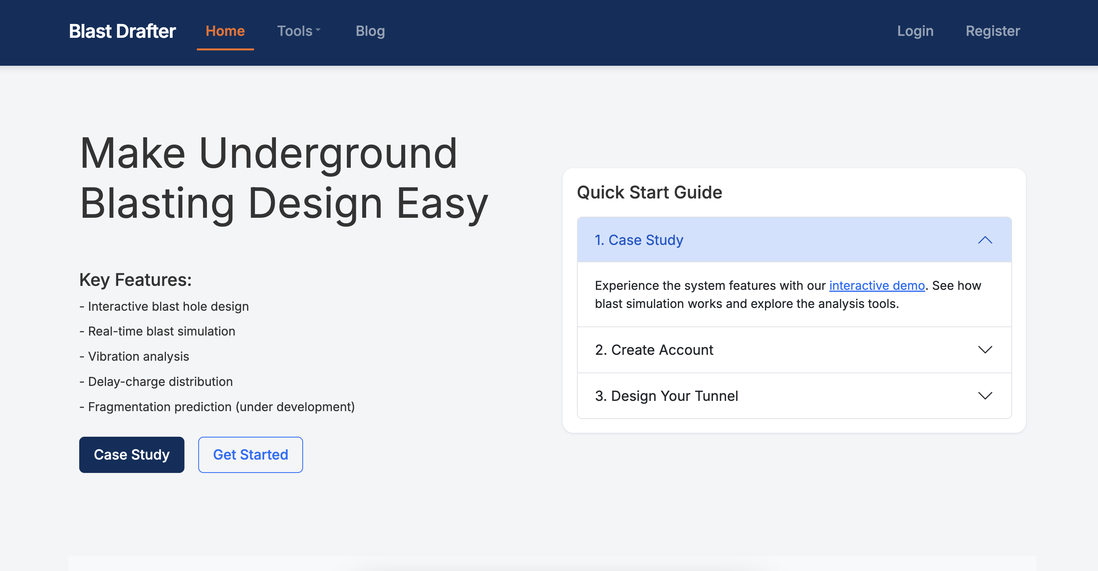The image size is (1098, 571).
Task: Open the interactive demo link
Action: point(877,285)
